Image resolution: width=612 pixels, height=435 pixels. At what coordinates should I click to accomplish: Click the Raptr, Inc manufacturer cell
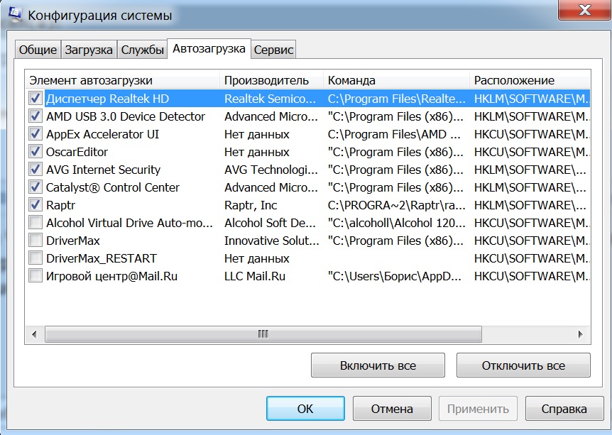(x=251, y=205)
